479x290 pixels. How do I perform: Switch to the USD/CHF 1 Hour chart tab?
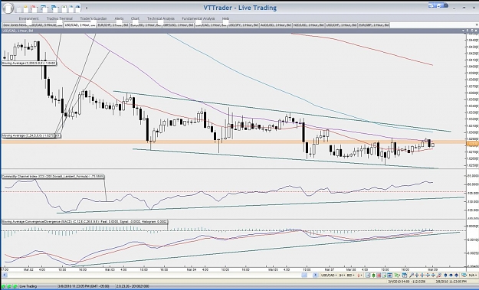point(341,25)
